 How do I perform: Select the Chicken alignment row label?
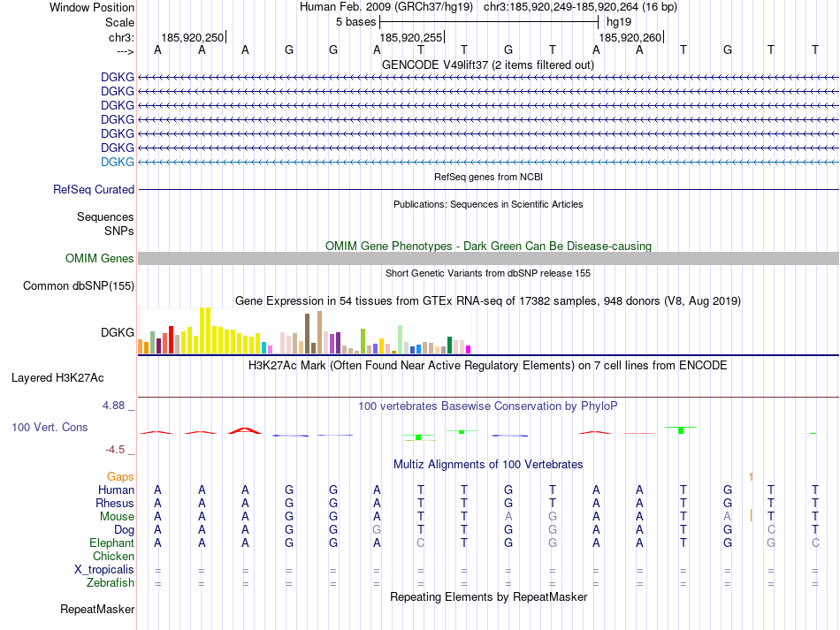click(113, 556)
